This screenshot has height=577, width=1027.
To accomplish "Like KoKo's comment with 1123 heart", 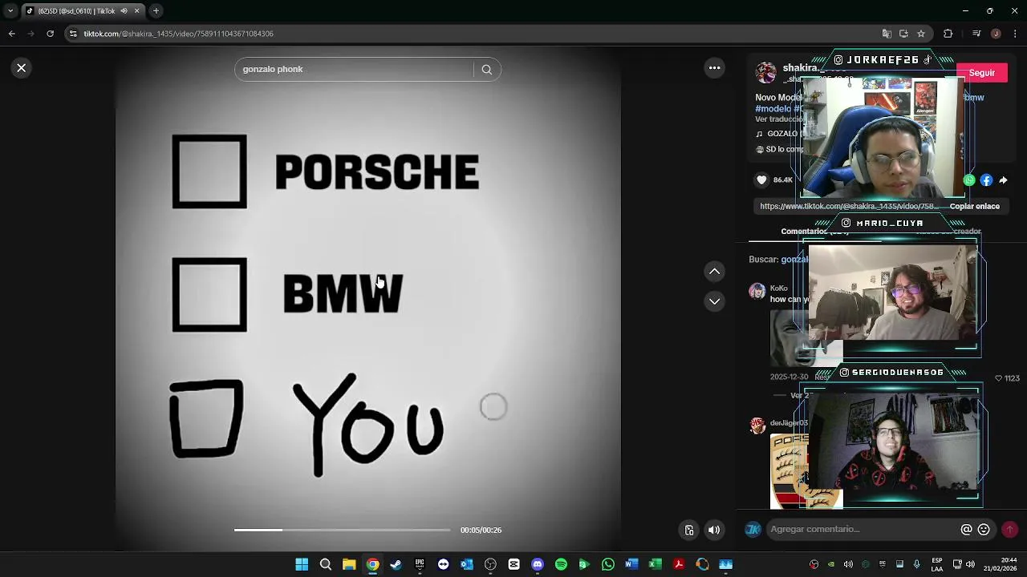I will [x=999, y=377].
